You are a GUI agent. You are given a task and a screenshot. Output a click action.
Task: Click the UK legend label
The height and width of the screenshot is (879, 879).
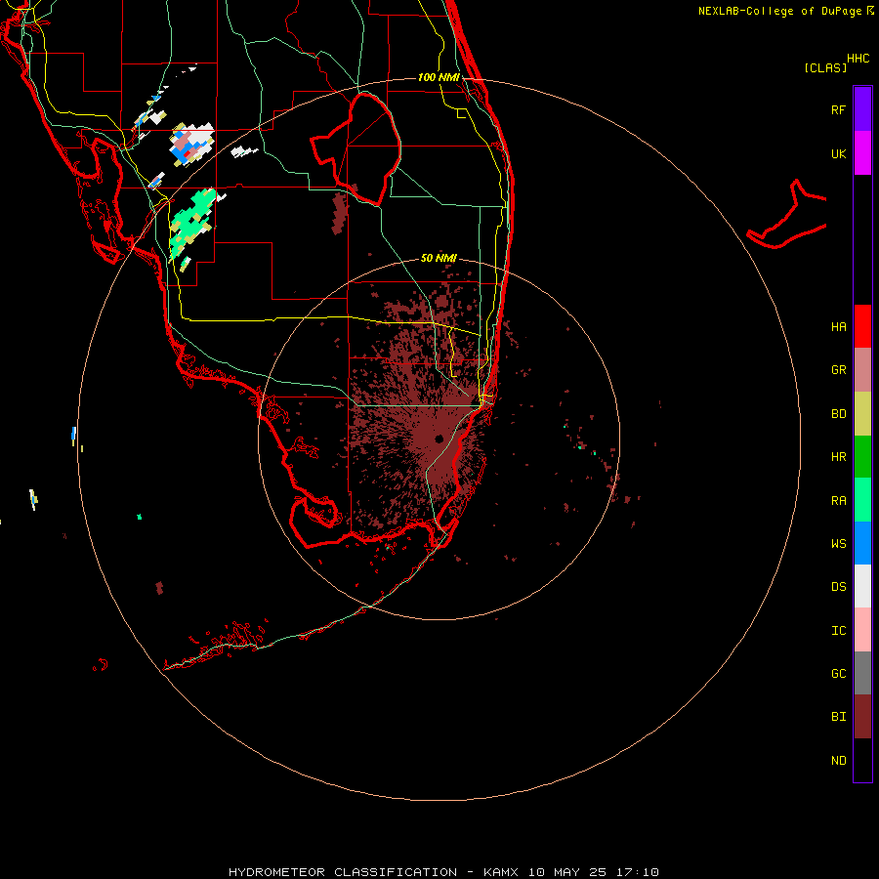pyautogui.click(x=838, y=153)
